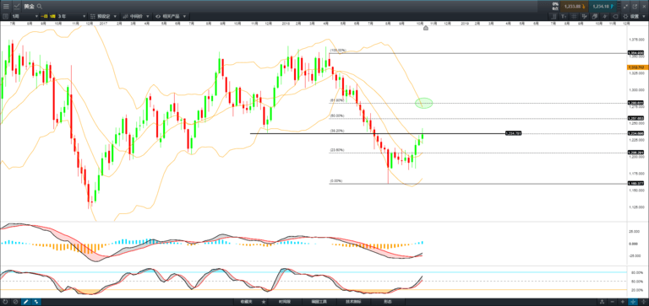The image size is (649, 306).
Task: Click the 1,234.791 horizontal line label
Action: coord(513,133)
